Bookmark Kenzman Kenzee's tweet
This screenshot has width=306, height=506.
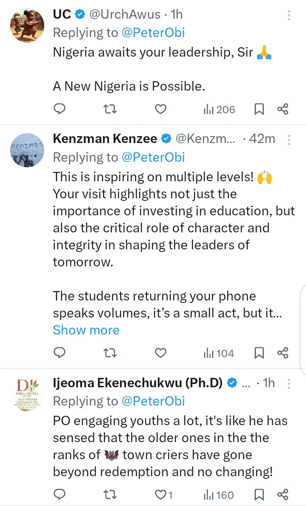coord(259,353)
